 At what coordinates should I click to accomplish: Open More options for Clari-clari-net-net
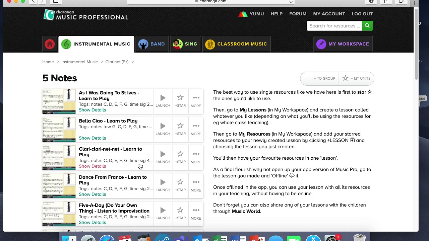(x=196, y=157)
